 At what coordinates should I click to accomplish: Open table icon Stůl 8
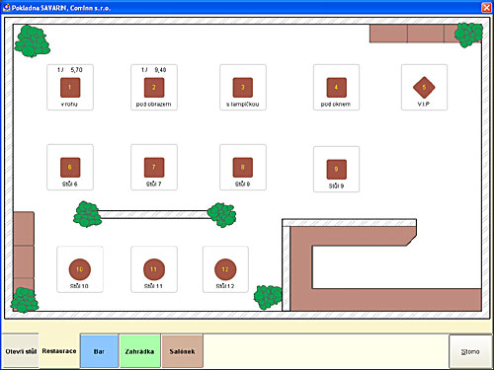coord(243,168)
